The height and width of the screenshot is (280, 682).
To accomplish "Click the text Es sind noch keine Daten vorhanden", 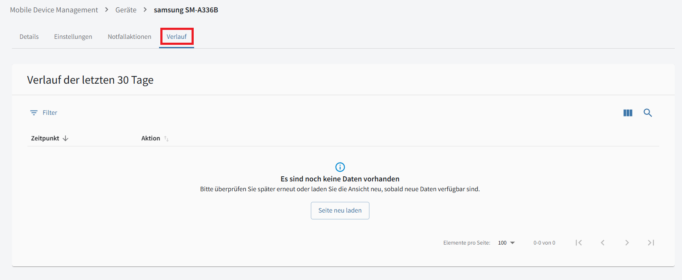I will (x=340, y=179).
